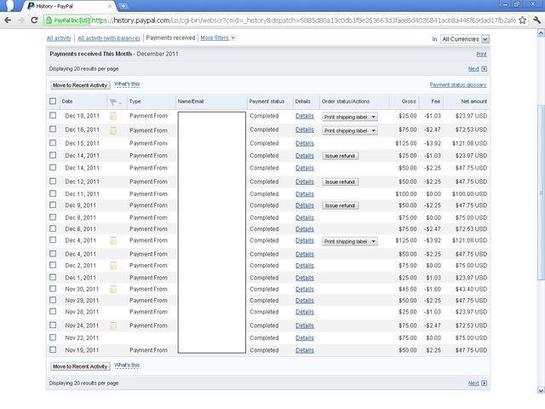Check the Dec 18, 2011 payment row
Screen dimensions: 545x409
click(53, 115)
